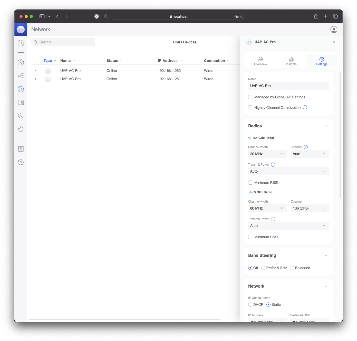Image resolution: width=357 pixels, height=341 pixels.
Task: Show Nightly Channel Optimization info icon
Action: tap(305, 107)
